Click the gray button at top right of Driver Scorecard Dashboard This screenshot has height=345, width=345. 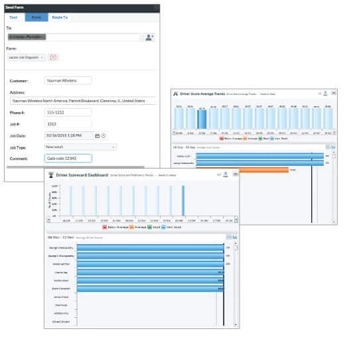(x=236, y=174)
